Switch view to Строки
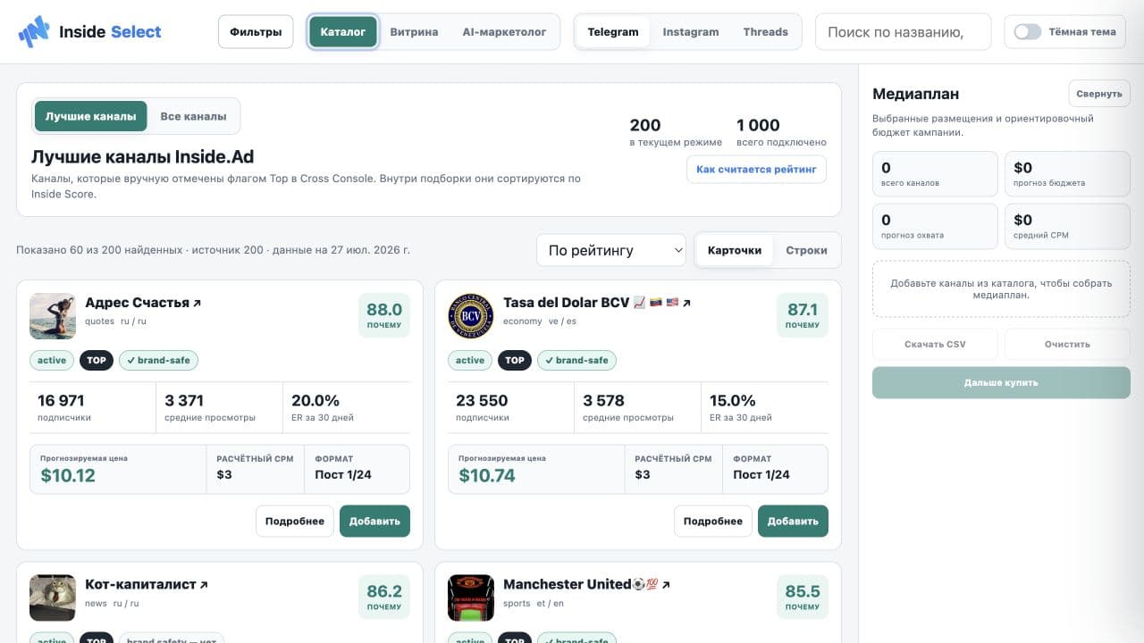This screenshot has height=643, width=1144. click(x=806, y=250)
